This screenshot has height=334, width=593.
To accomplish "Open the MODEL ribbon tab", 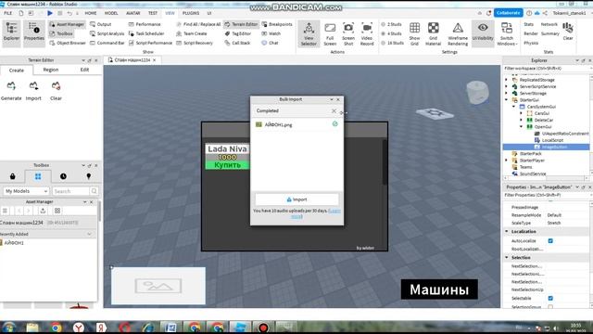I will click(111, 13).
